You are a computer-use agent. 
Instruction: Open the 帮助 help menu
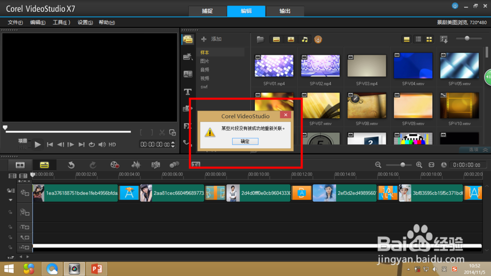(x=107, y=23)
